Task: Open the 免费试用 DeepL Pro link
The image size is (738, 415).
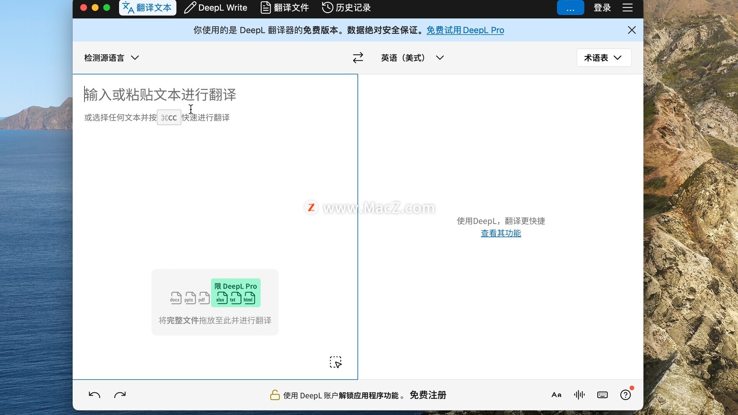Action: pyautogui.click(x=465, y=30)
